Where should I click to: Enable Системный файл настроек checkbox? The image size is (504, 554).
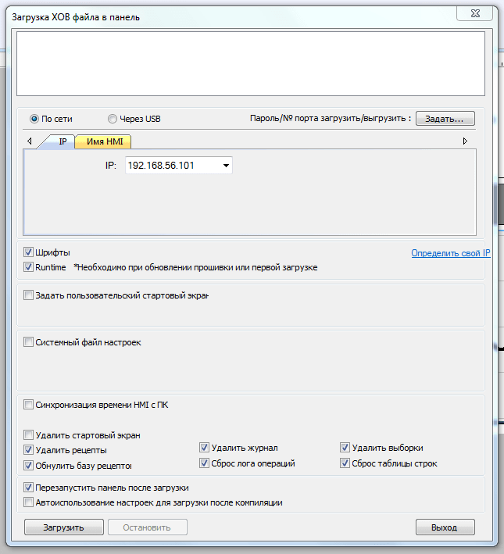[x=29, y=342]
